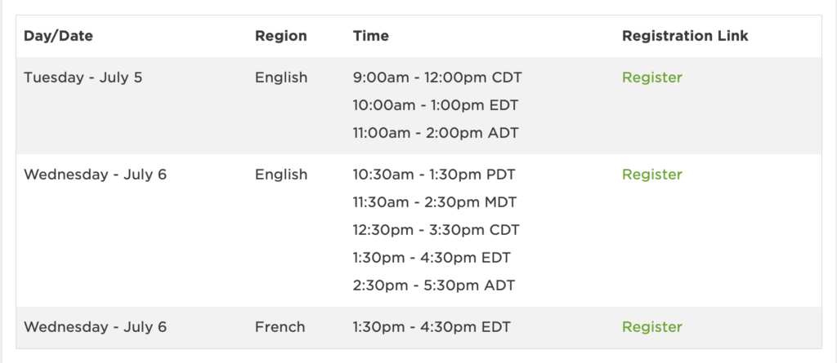Select the Day/Date column header
The image size is (837, 363).
(x=58, y=36)
